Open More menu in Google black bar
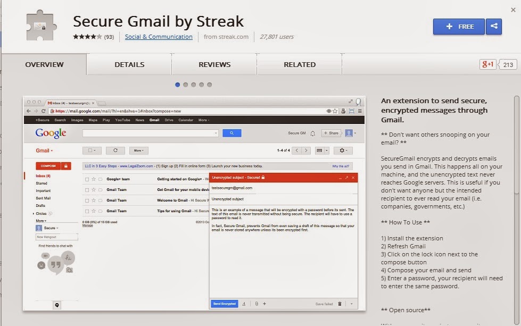Screen dimensions: 521x326 204,120
